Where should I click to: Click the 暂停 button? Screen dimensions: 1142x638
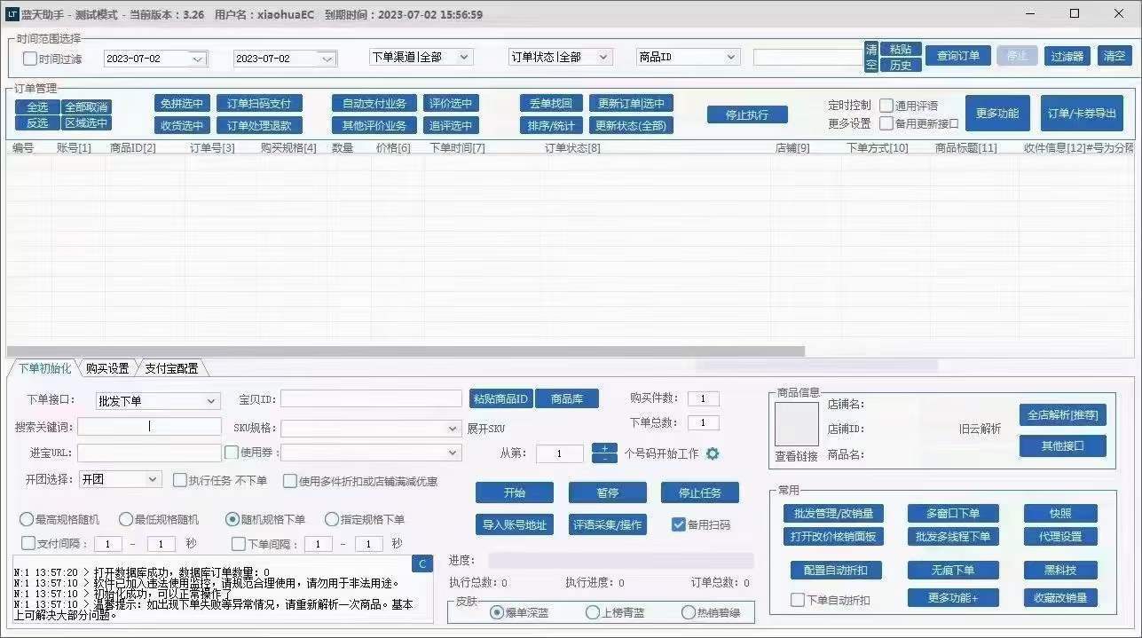pyautogui.click(x=607, y=493)
